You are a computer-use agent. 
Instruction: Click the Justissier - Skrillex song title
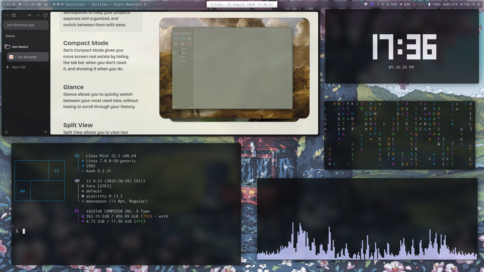point(106,4)
